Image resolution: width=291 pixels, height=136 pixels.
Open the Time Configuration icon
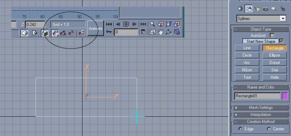(x=143, y=32)
